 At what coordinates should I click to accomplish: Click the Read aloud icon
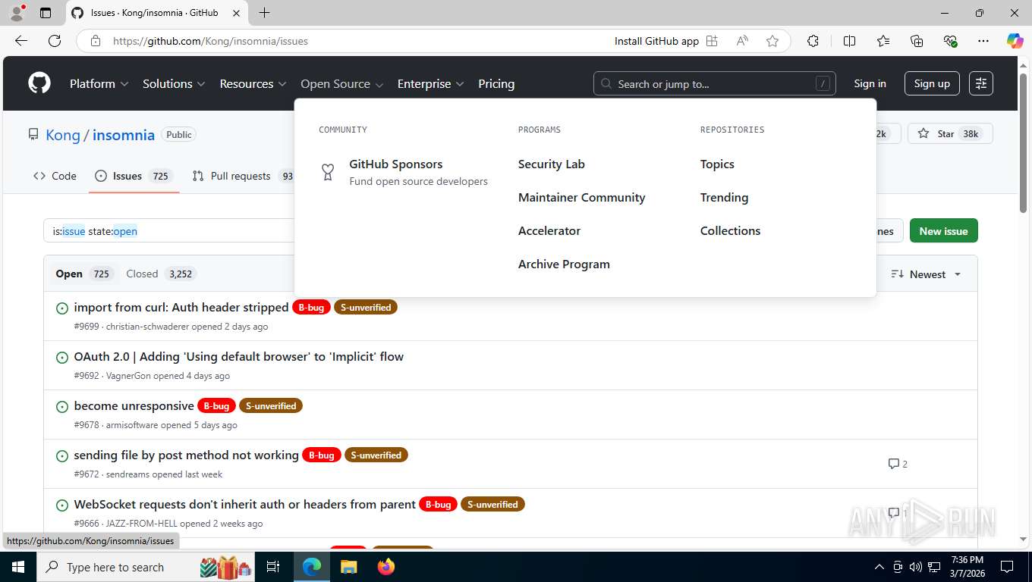[742, 41]
